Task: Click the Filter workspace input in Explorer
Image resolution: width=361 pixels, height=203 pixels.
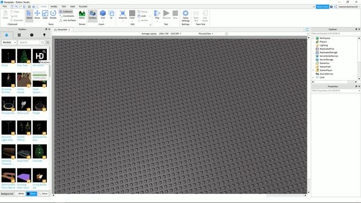Action: pos(334,34)
